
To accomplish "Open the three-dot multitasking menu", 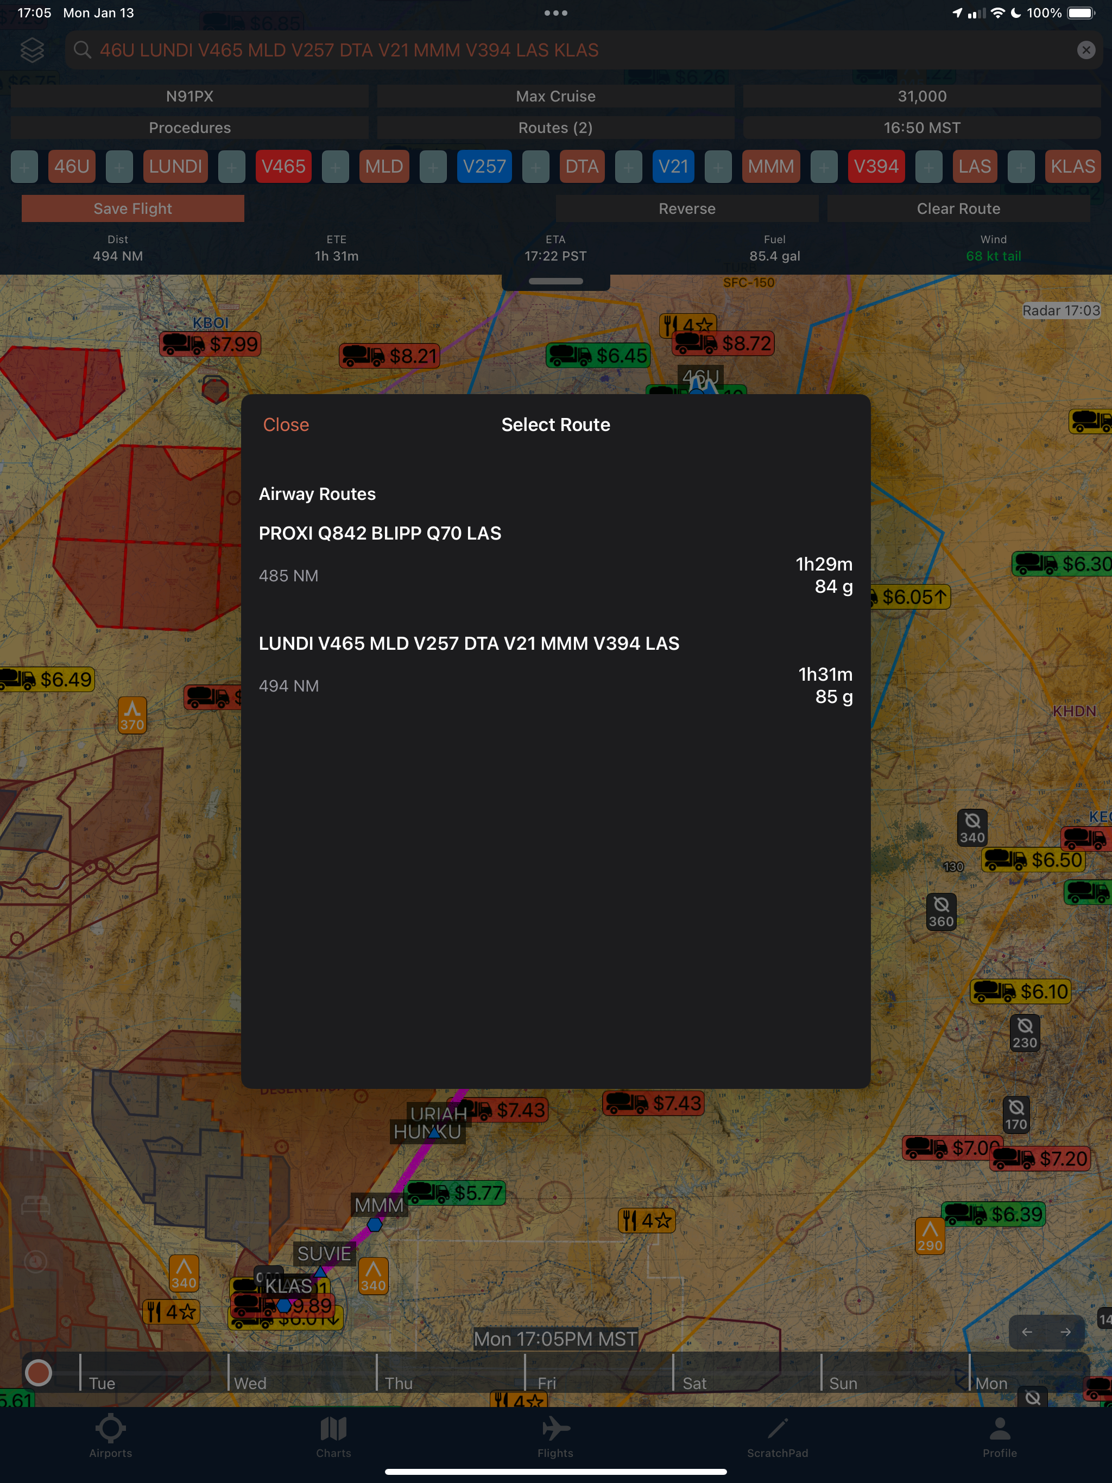I will 555,12.
